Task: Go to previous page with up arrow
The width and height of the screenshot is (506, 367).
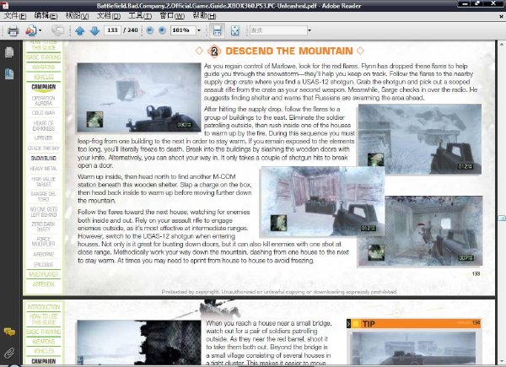Action: (80, 30)
